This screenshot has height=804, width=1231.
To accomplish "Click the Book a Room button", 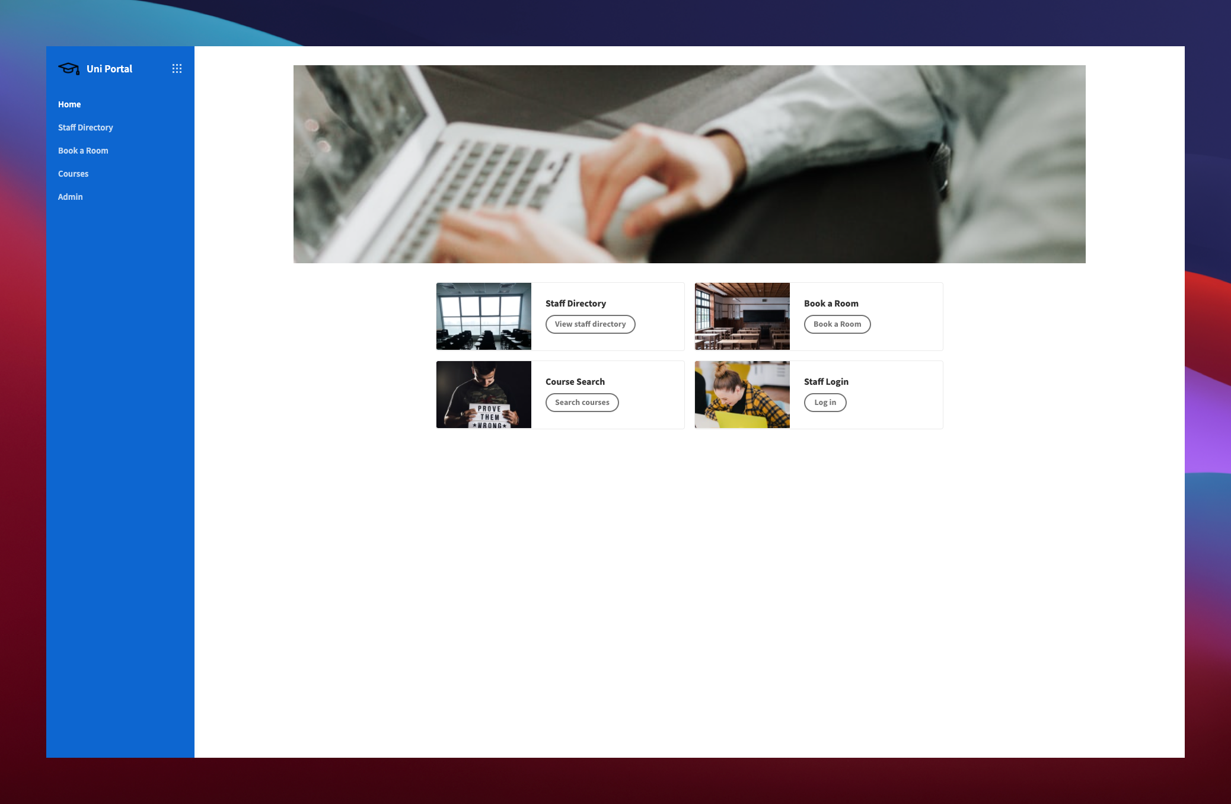I will tap(836, 324).
